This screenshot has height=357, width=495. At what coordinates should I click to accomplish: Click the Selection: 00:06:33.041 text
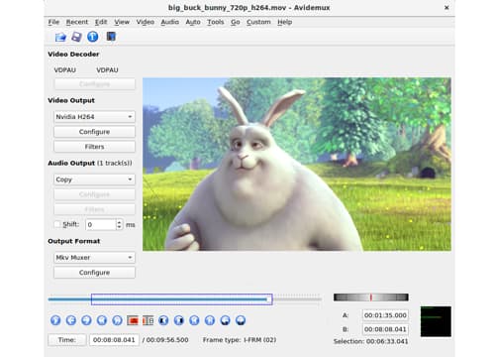coord(370,341)
